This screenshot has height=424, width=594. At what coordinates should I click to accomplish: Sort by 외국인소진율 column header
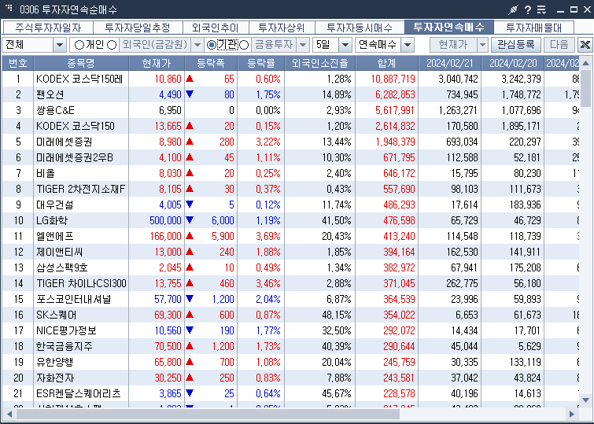coord(319,63)
